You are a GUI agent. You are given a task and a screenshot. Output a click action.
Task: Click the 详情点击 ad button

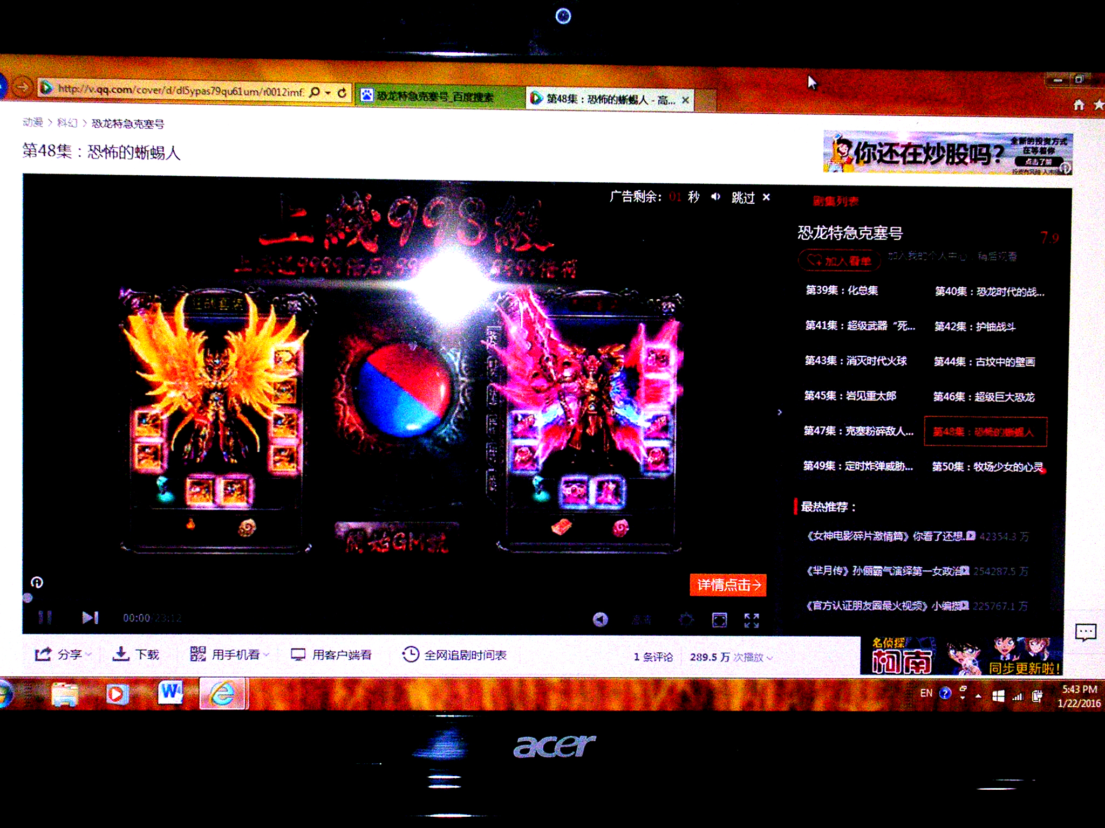pos(728,585)
